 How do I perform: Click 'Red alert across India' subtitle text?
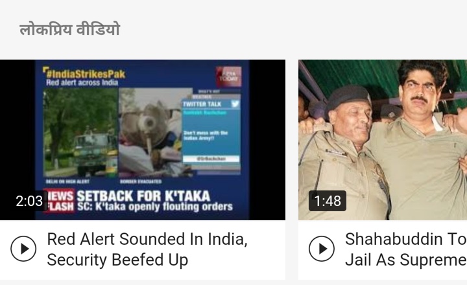coord(82,83)
